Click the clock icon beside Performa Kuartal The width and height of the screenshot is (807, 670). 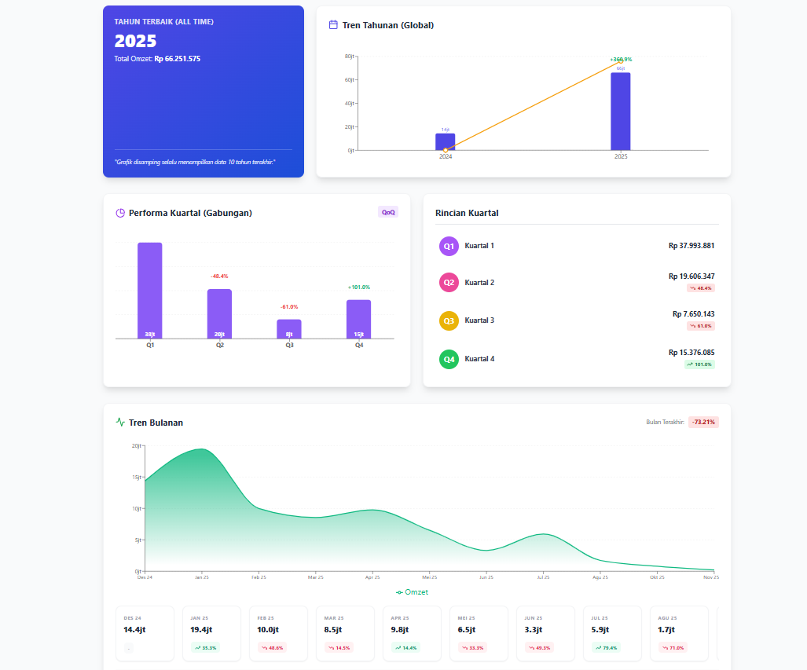pyautogui.click(x=119, y=212)
